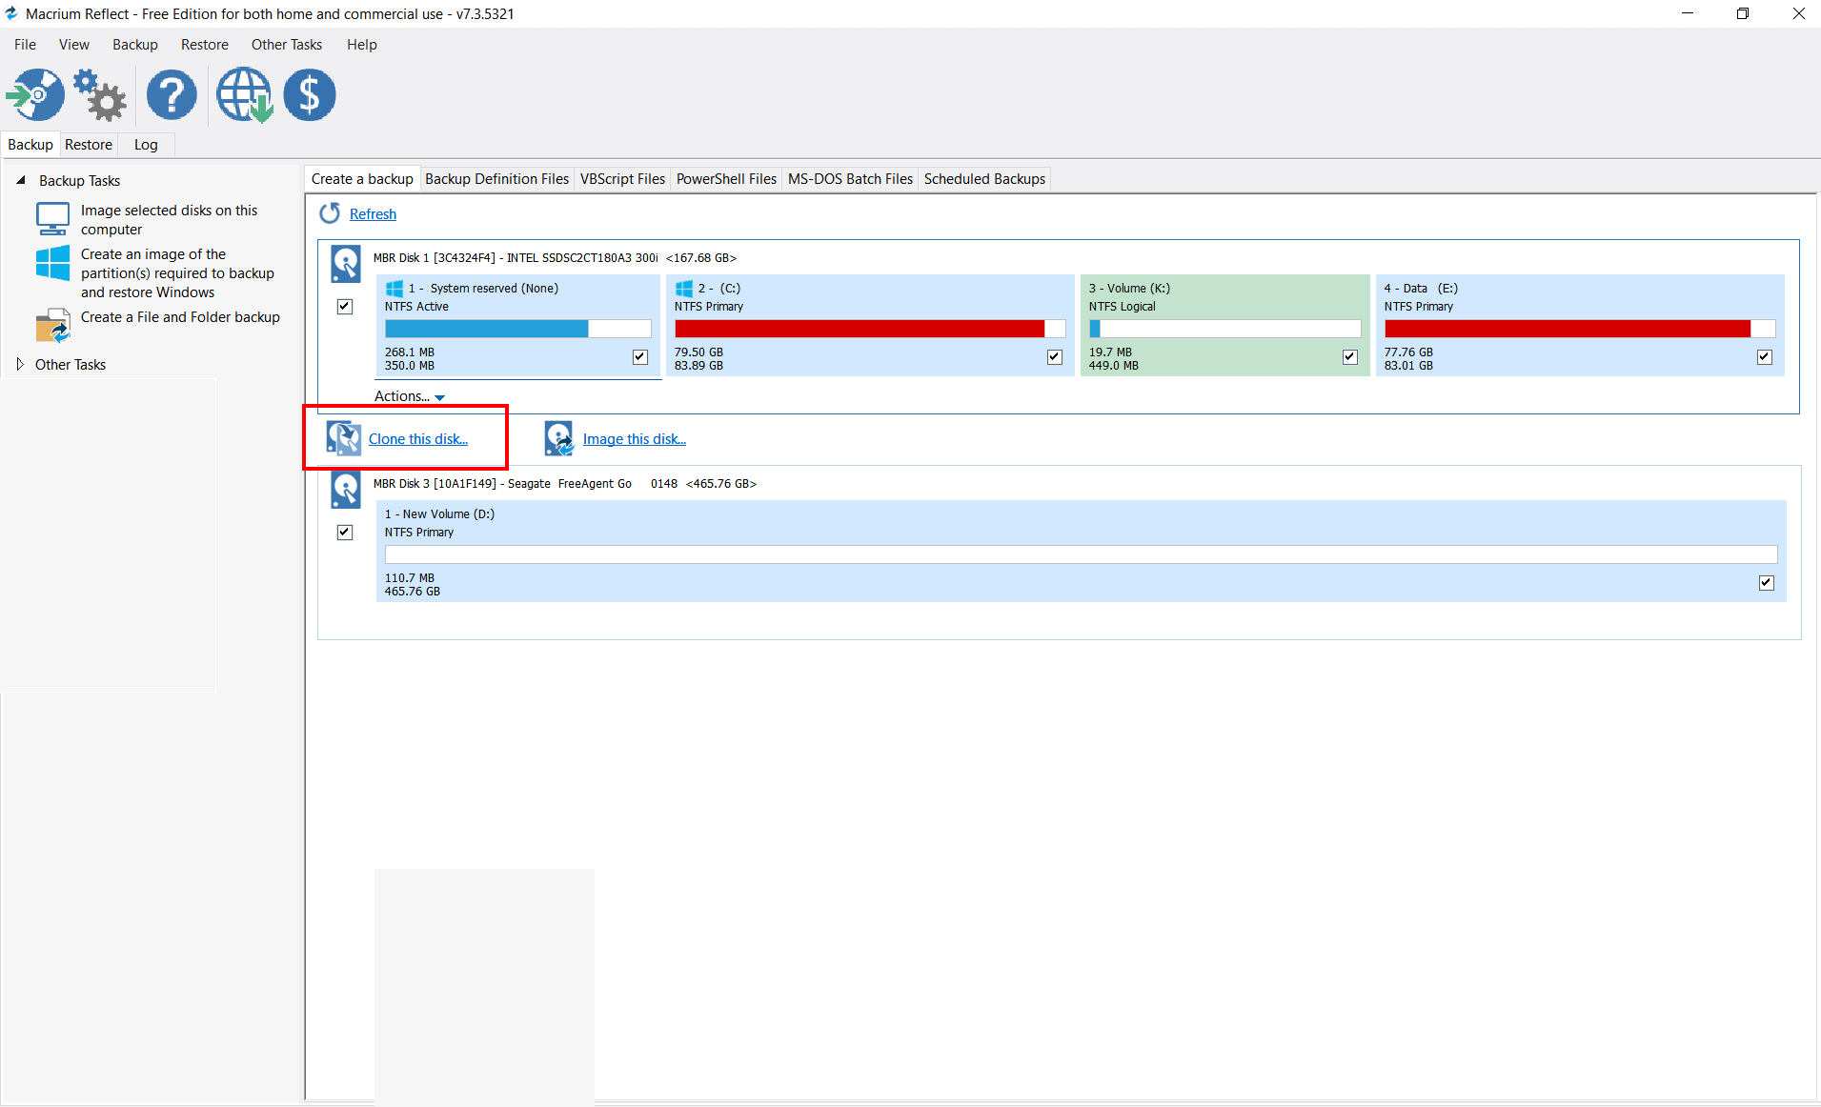This screenshot has width=1821, height=1107.
Task: Select the Create a backup tab
Action: [x=362, y=179]
